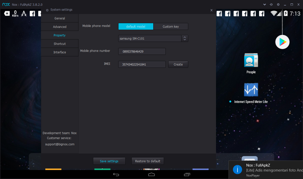Switch to the Advanced tab
Viewport: 303px width, 179px height.
point(60,27)
